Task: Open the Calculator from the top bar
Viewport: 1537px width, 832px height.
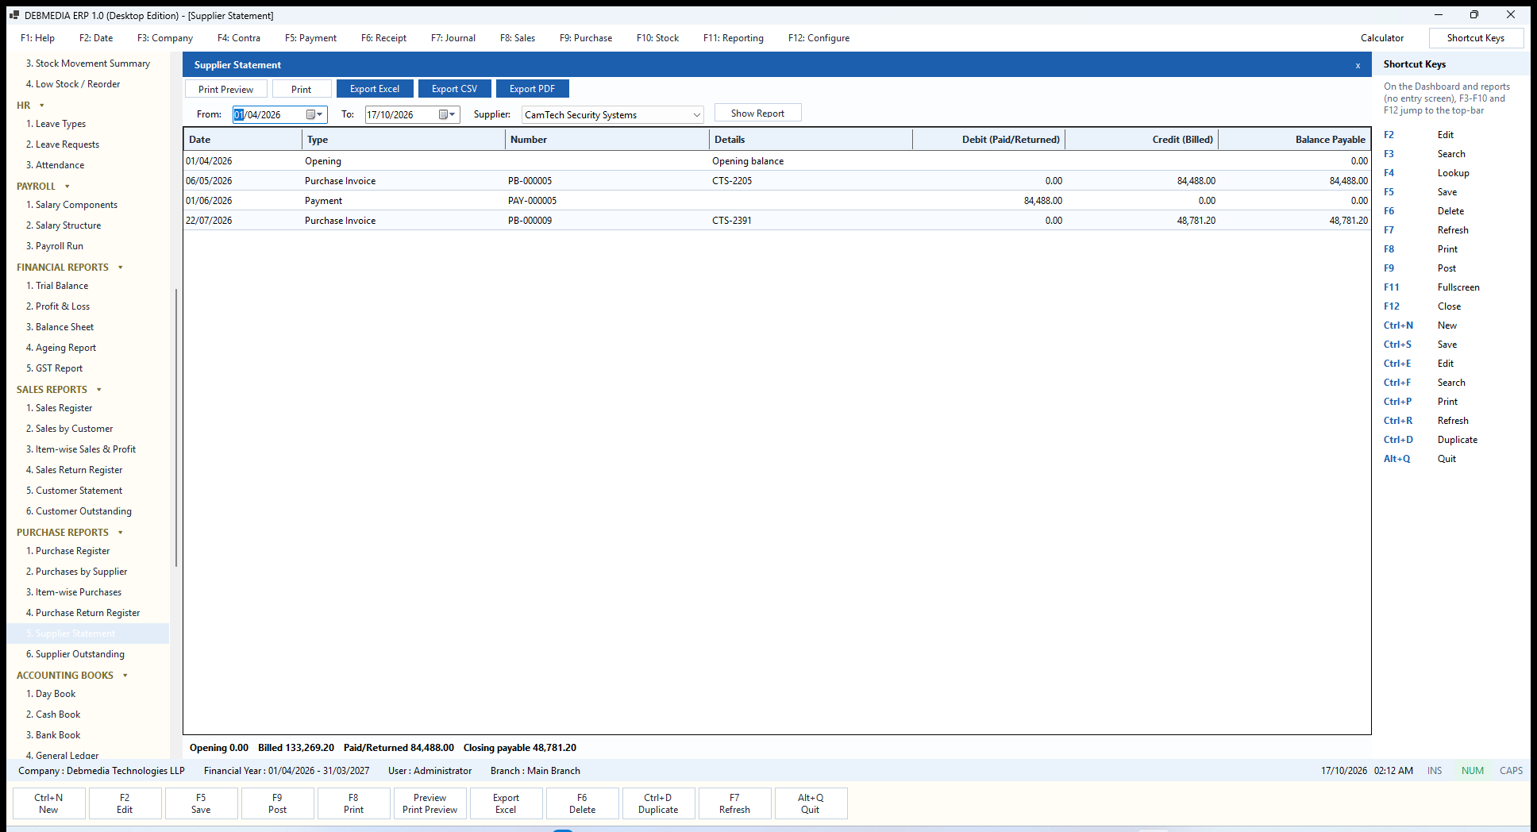Action: pos(1382,38)
